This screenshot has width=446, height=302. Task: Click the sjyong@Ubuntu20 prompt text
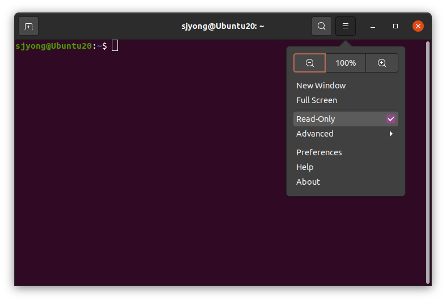pyautogui.click(x=54, y=46)
